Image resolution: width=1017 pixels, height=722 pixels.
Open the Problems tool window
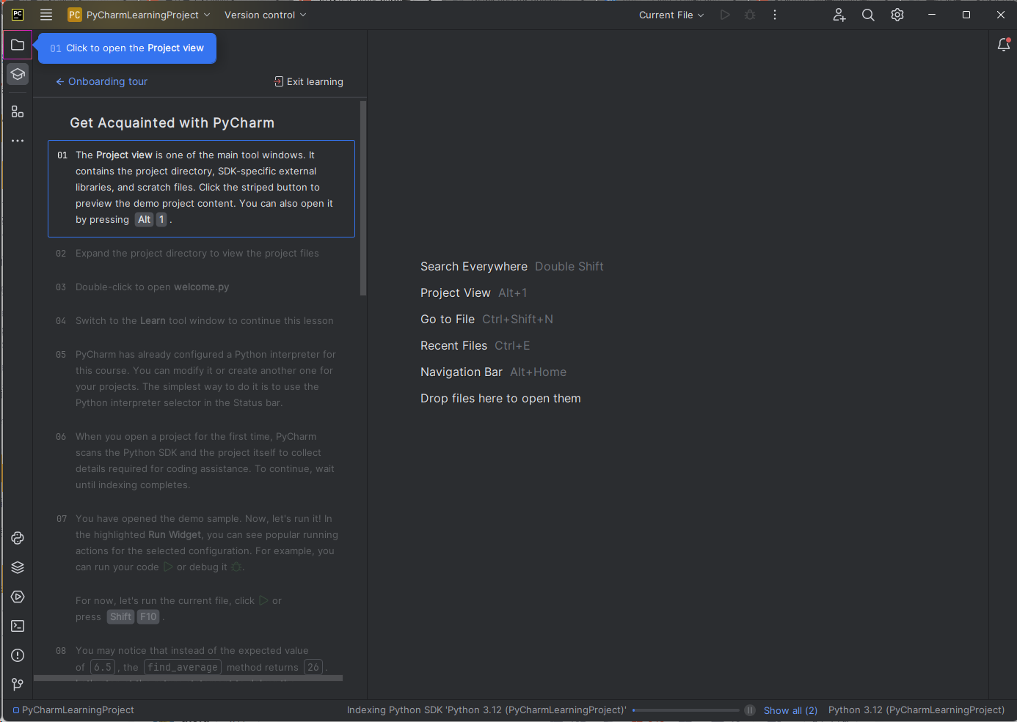click(x=18, y=655)
